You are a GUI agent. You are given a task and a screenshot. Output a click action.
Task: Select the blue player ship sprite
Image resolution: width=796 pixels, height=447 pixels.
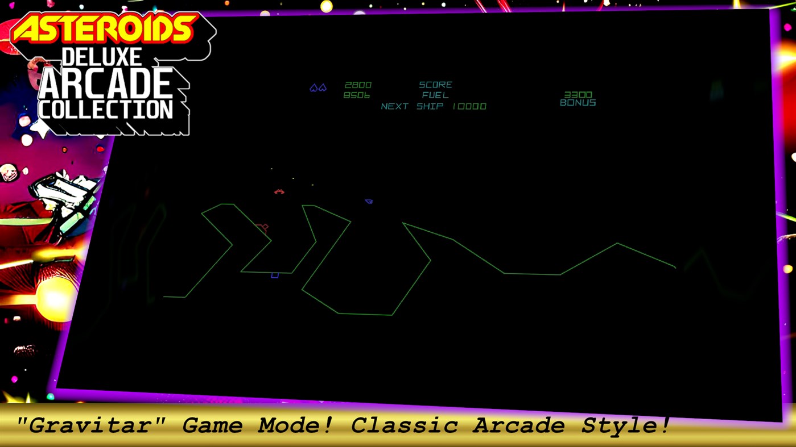coord(368,202)
